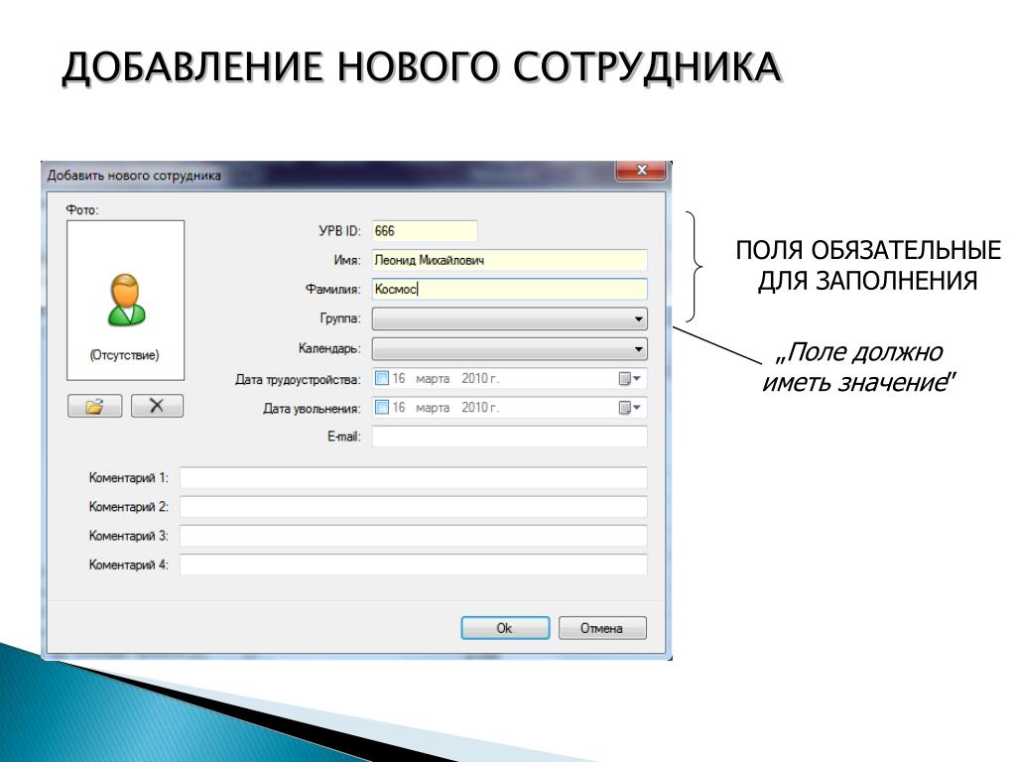Screen dimensions: 1016x762
Task: Focus the Коментарий 3 field
Action: [x=414, y=536]
